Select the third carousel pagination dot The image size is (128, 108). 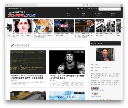click(61, 39)
